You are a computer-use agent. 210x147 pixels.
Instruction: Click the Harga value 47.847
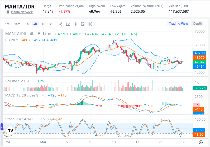[x=48, y=12]
